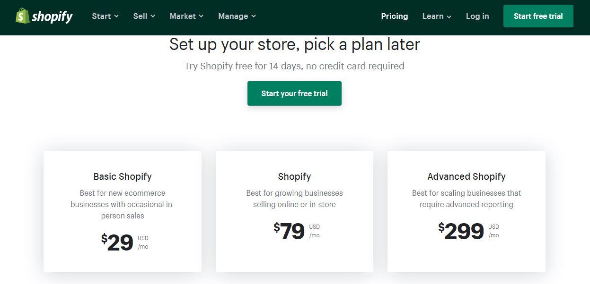Click the Start your free trial button

tap(294, 93)
